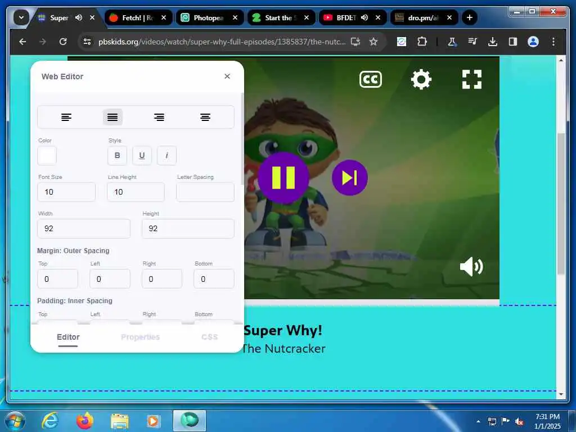Click the Height input field
The image size is (576, 432).
pyautogui.click(x=188, y=228)
